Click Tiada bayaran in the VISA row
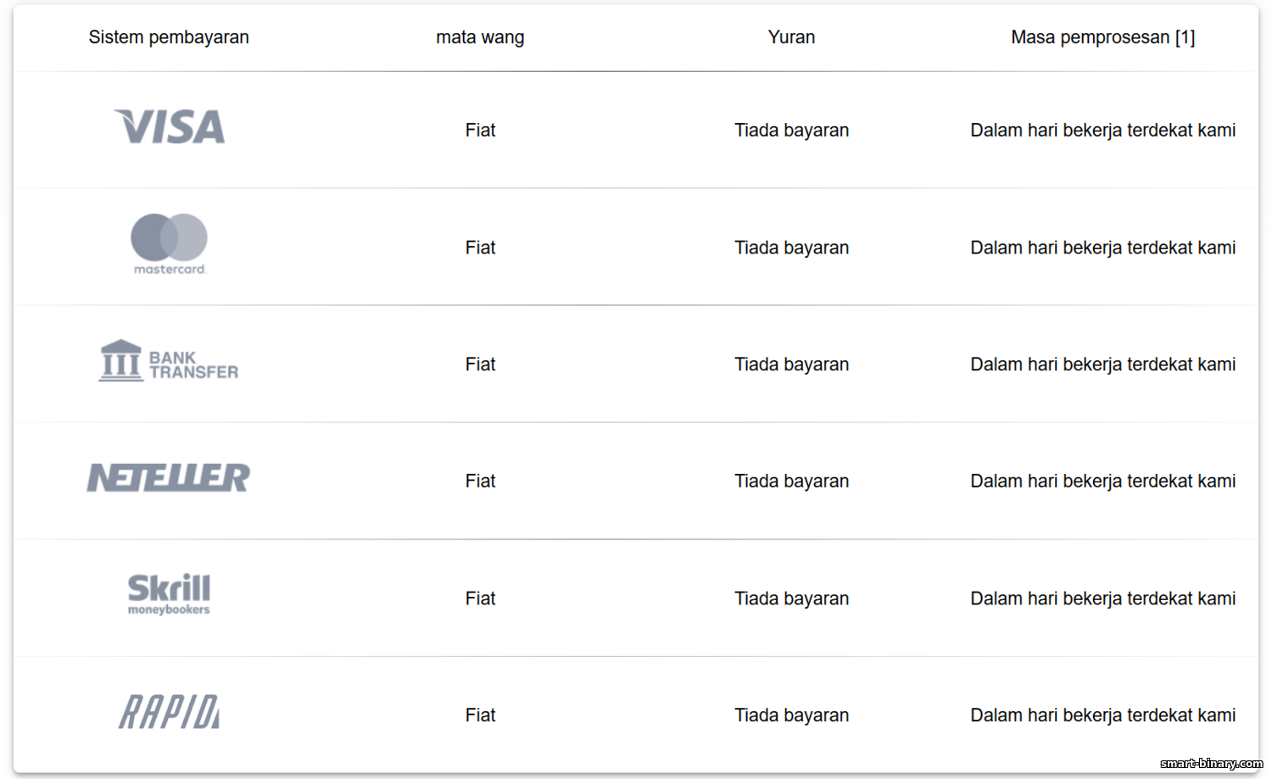The width and height of the screenshot is (1272, 779). click(791, 130)
